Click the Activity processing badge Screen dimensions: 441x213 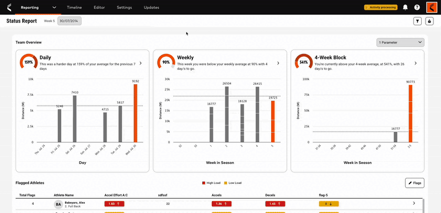[381, 7]
